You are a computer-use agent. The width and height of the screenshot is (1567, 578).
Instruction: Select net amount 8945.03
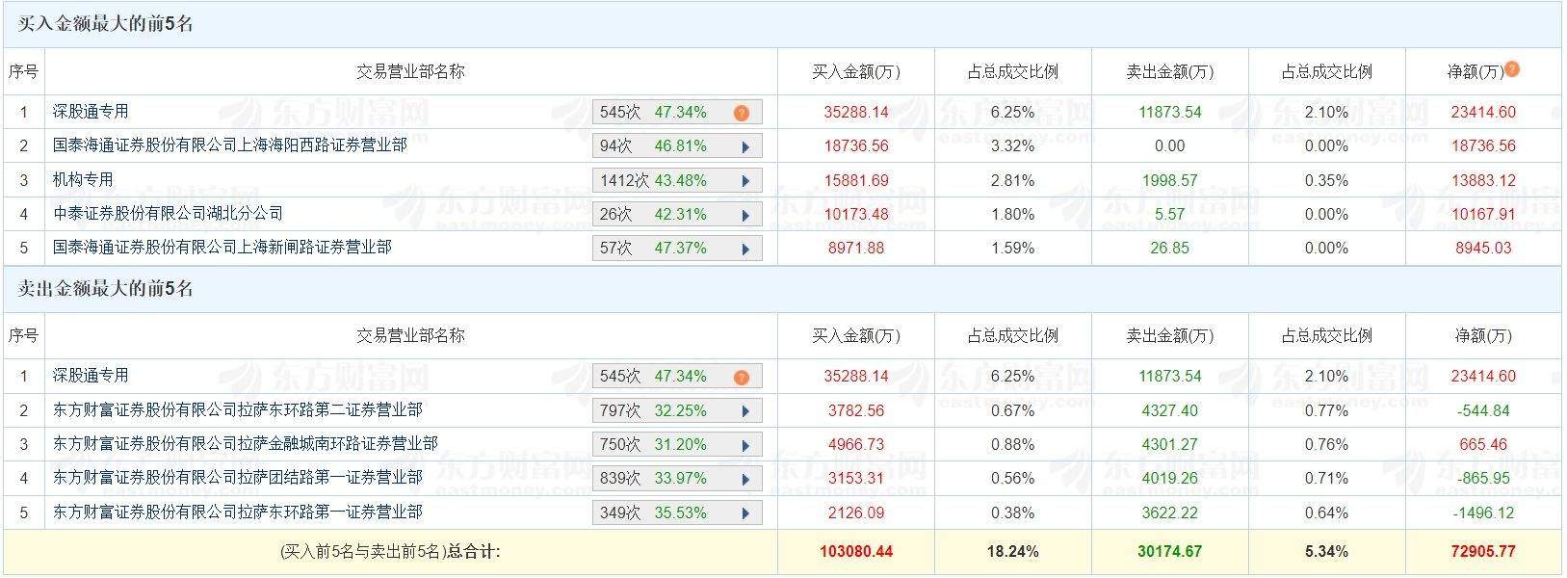[x=1483, y=249]
